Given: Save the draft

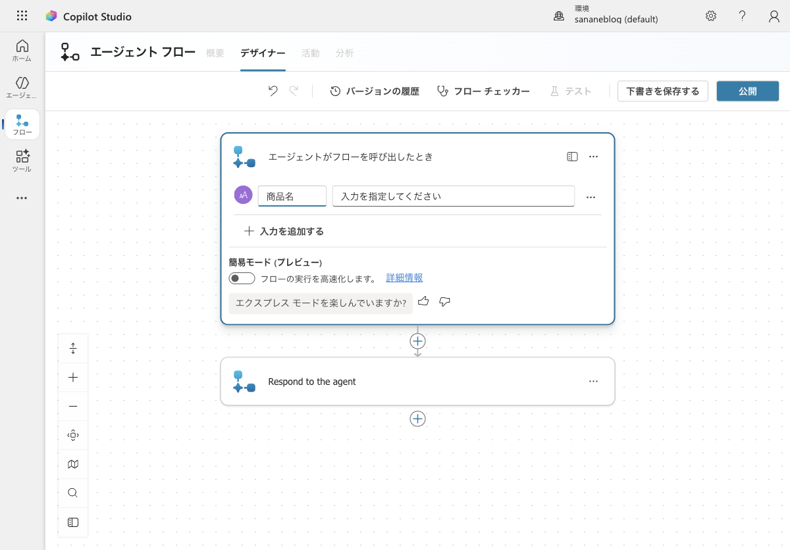Looking at the screenshot, I should coord(663,91).
